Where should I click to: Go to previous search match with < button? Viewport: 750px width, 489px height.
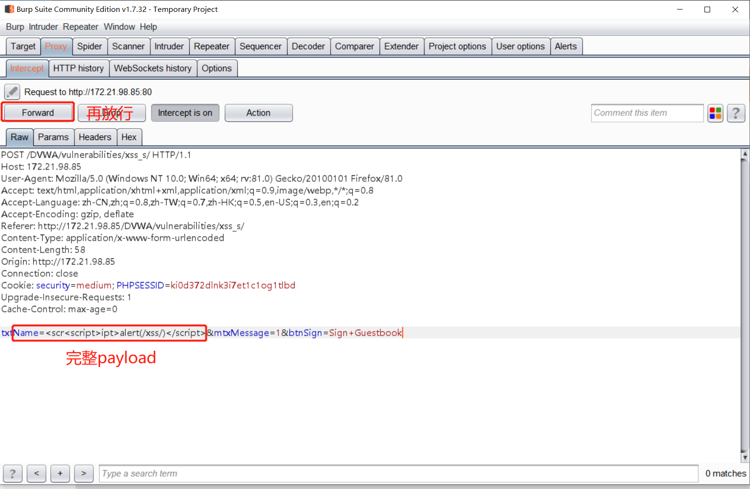[37, 473]
